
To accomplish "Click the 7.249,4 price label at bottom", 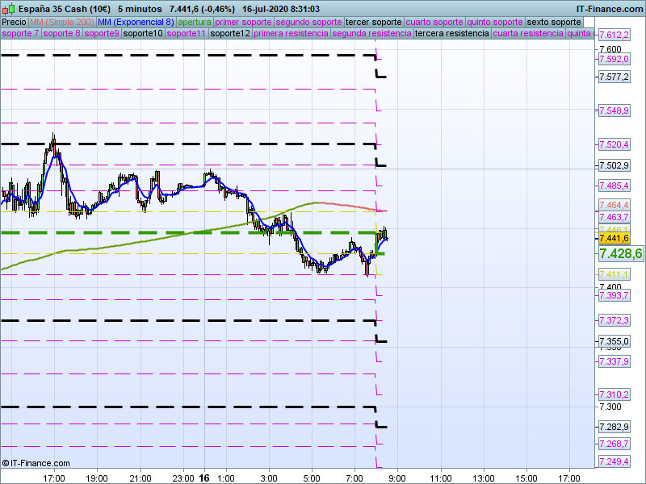I will point(614,461).
